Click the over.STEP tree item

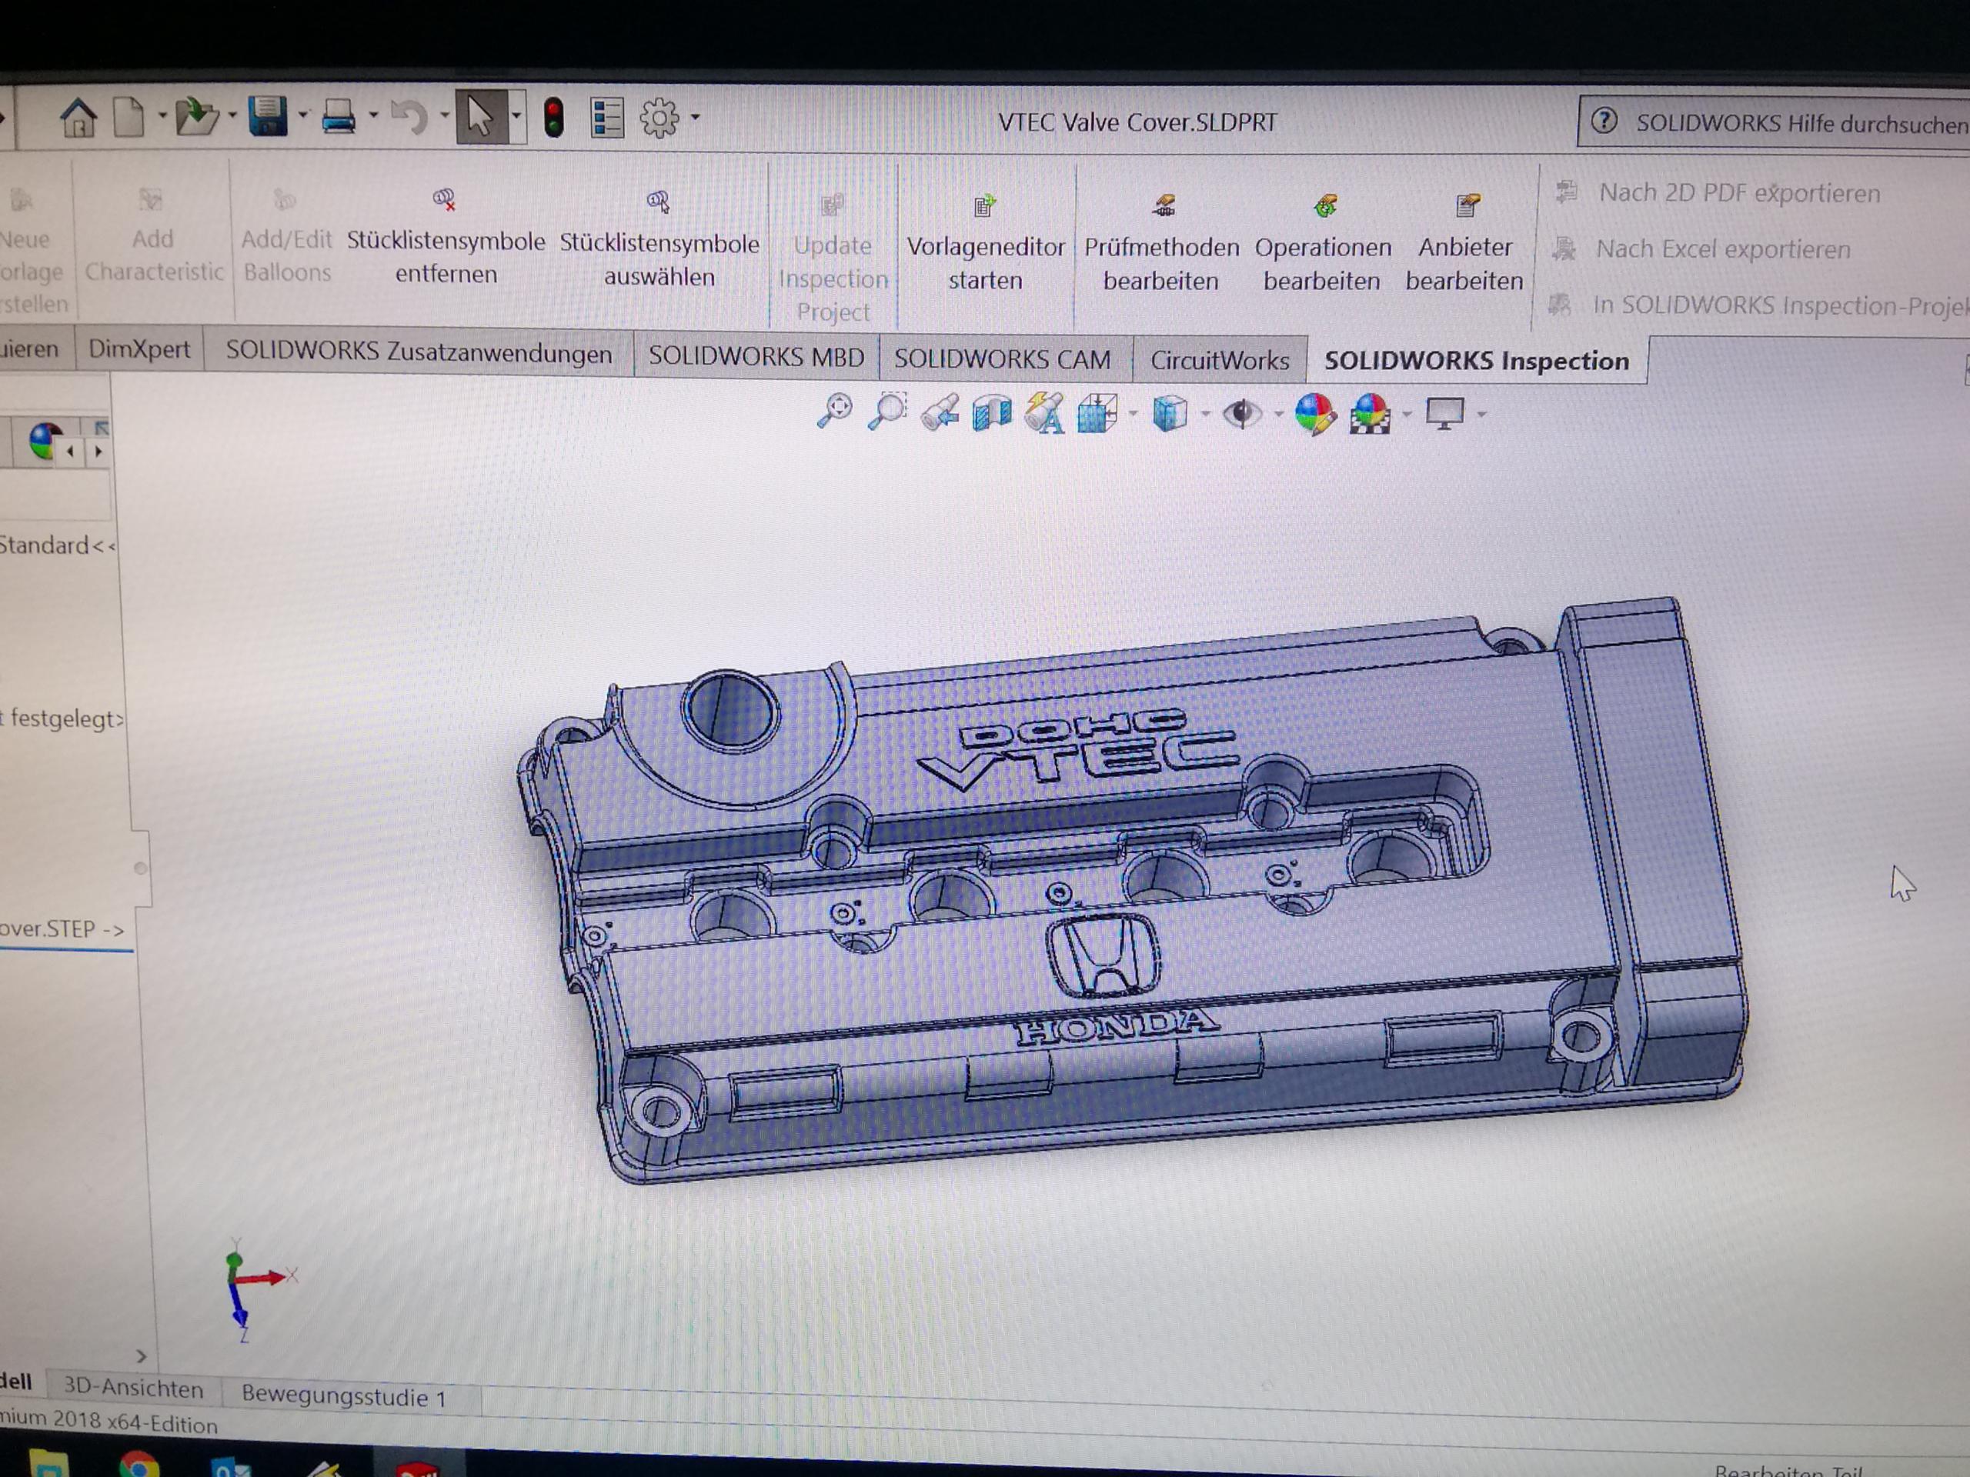pos(62,929)
